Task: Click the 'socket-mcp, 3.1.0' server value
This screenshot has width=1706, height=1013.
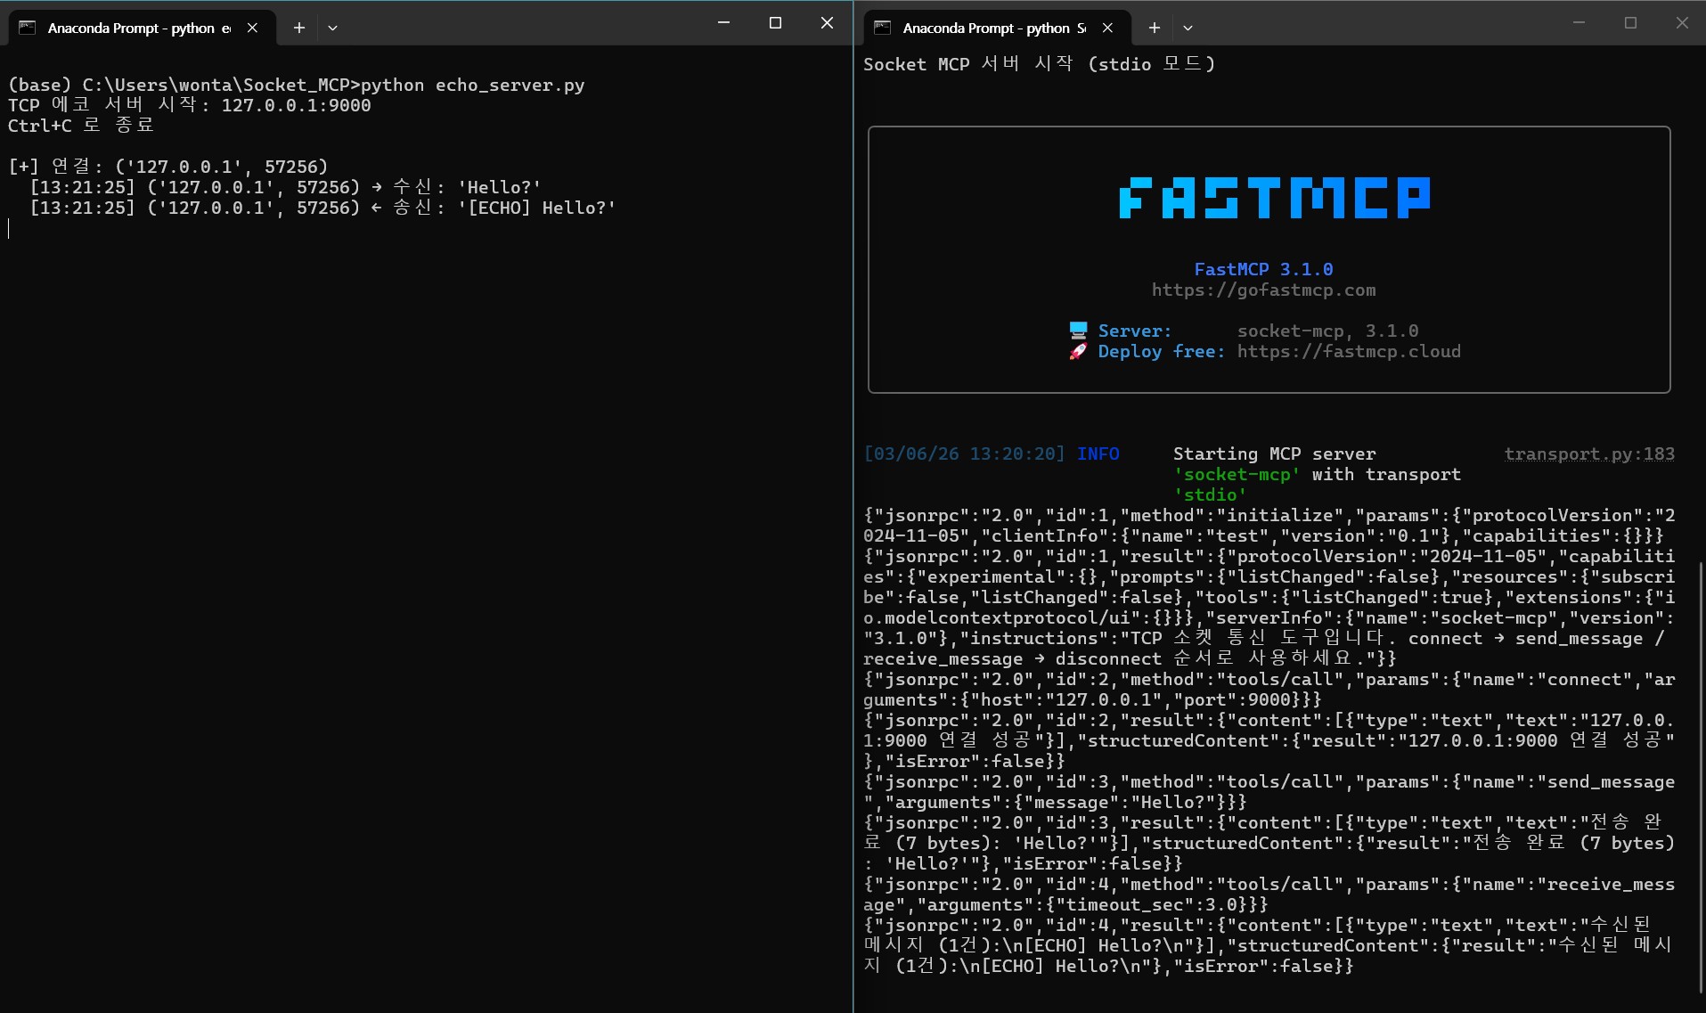Action: 1327,331
